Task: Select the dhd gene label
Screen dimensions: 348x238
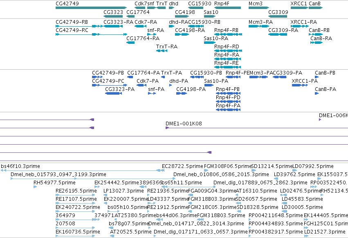Action: pyautogui.click(x=173, y=4)
